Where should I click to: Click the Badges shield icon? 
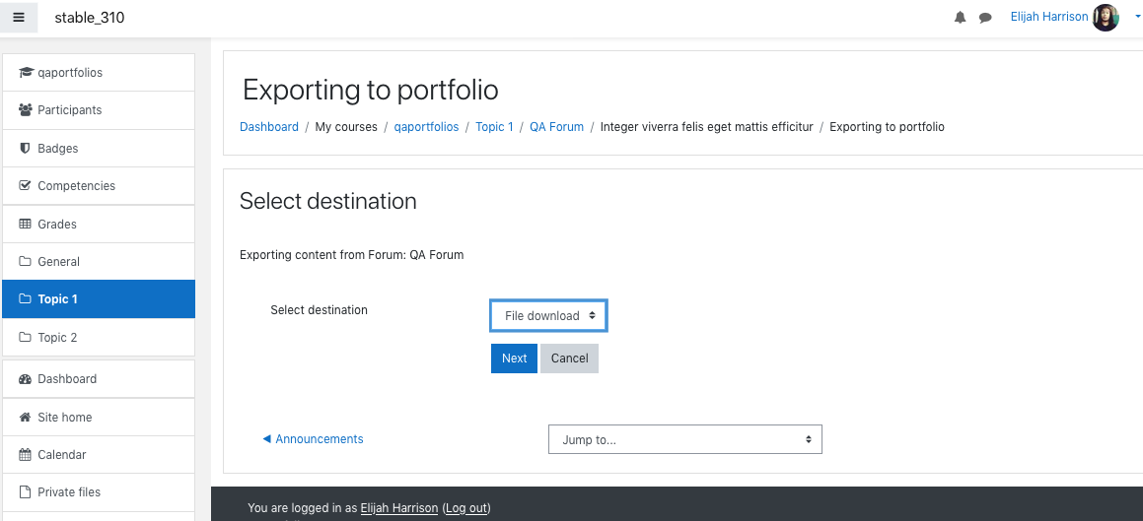(25, 148)
